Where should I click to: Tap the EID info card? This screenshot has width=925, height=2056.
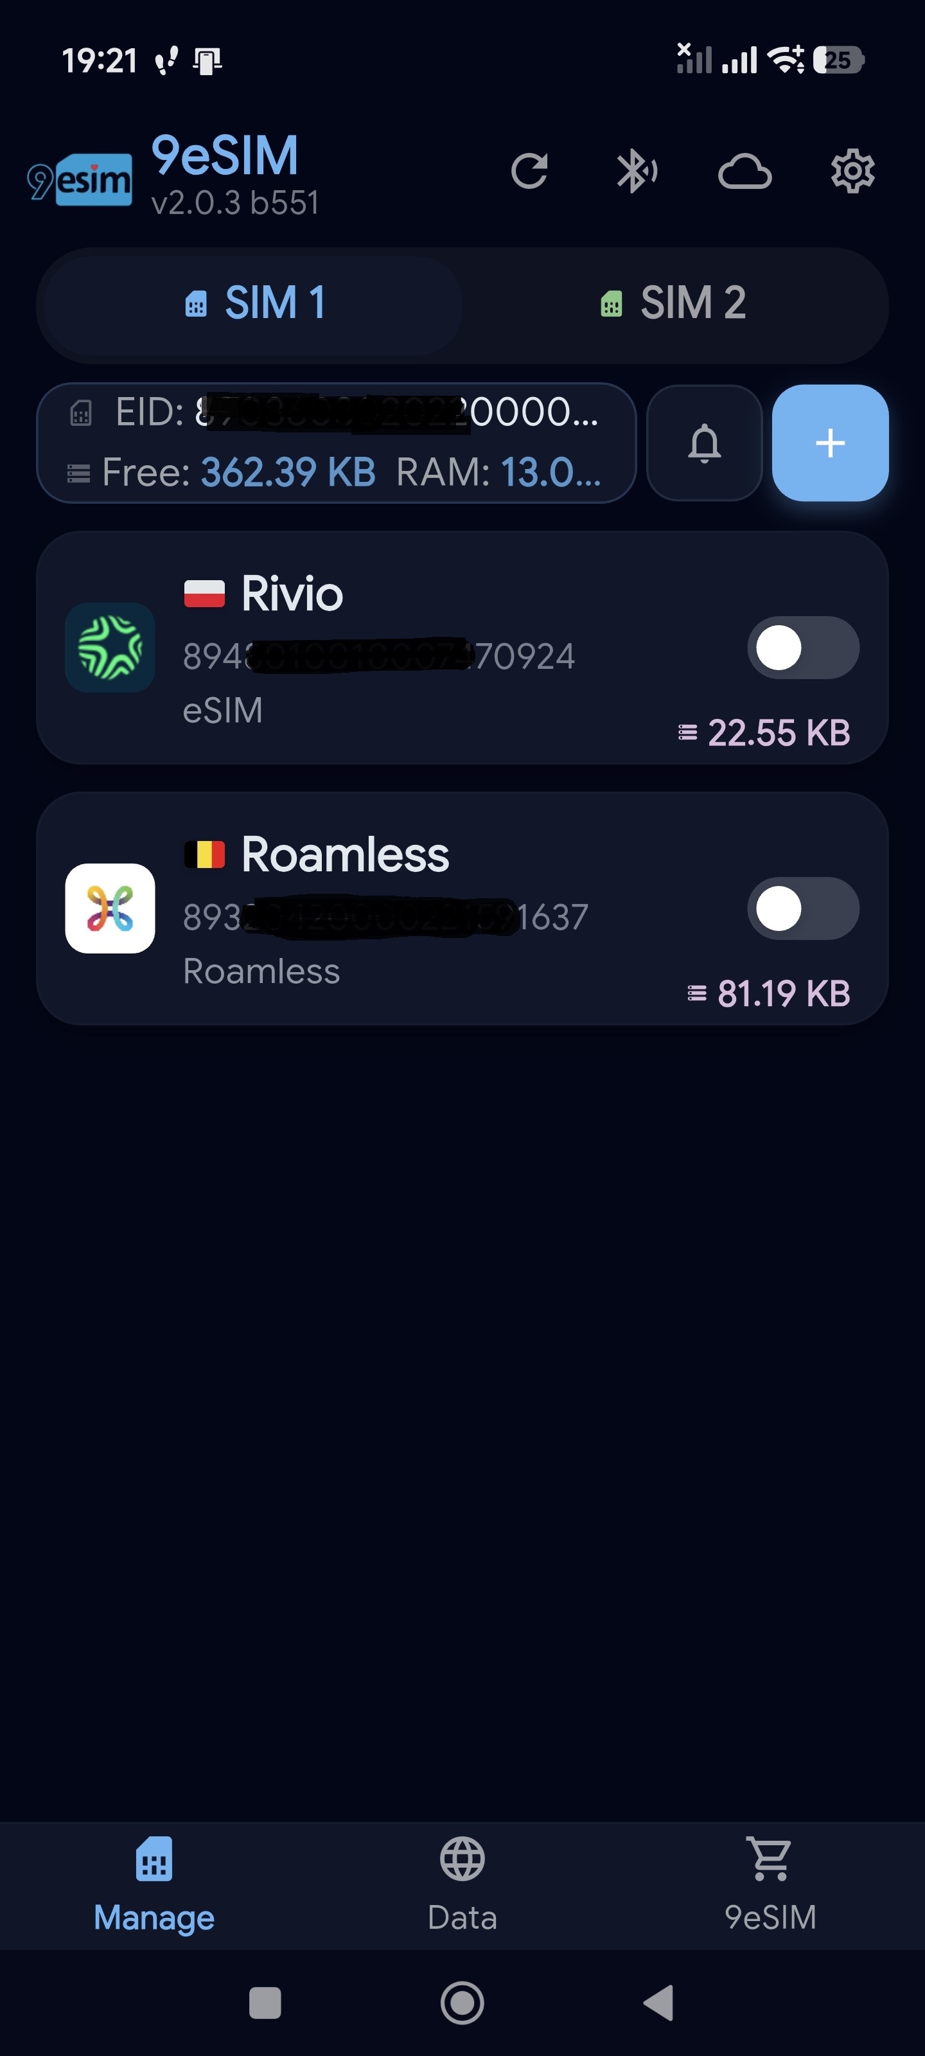[335, 443]
